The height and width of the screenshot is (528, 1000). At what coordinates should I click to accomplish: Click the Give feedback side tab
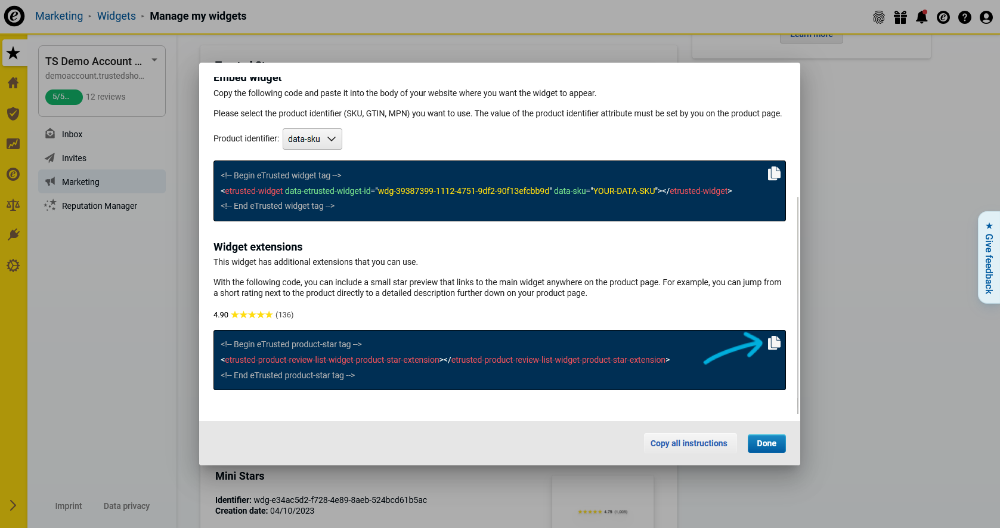[x=989, y=258]
